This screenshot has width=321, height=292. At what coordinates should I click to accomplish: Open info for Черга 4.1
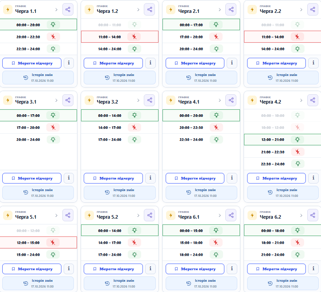point(232,178)
